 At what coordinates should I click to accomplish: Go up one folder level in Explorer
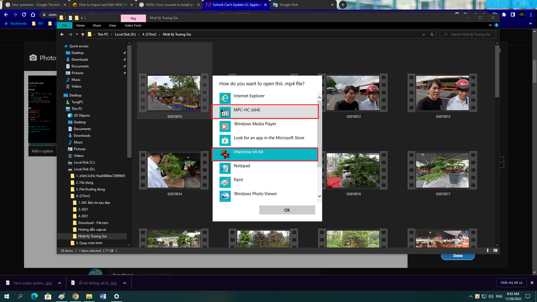(x=83, y=34)
